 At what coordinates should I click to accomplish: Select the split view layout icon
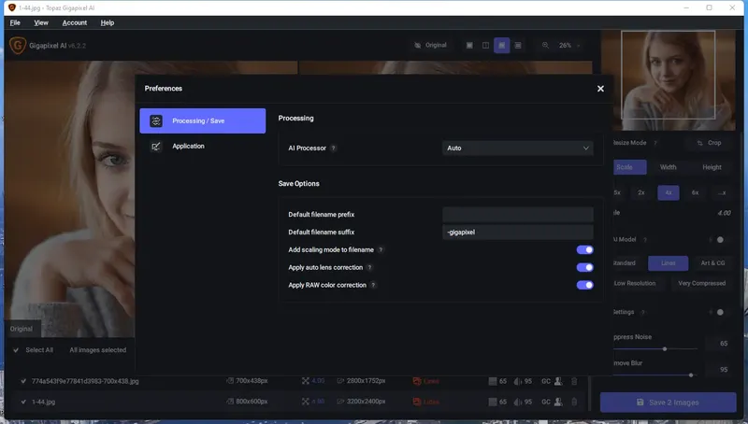(485, 45)
